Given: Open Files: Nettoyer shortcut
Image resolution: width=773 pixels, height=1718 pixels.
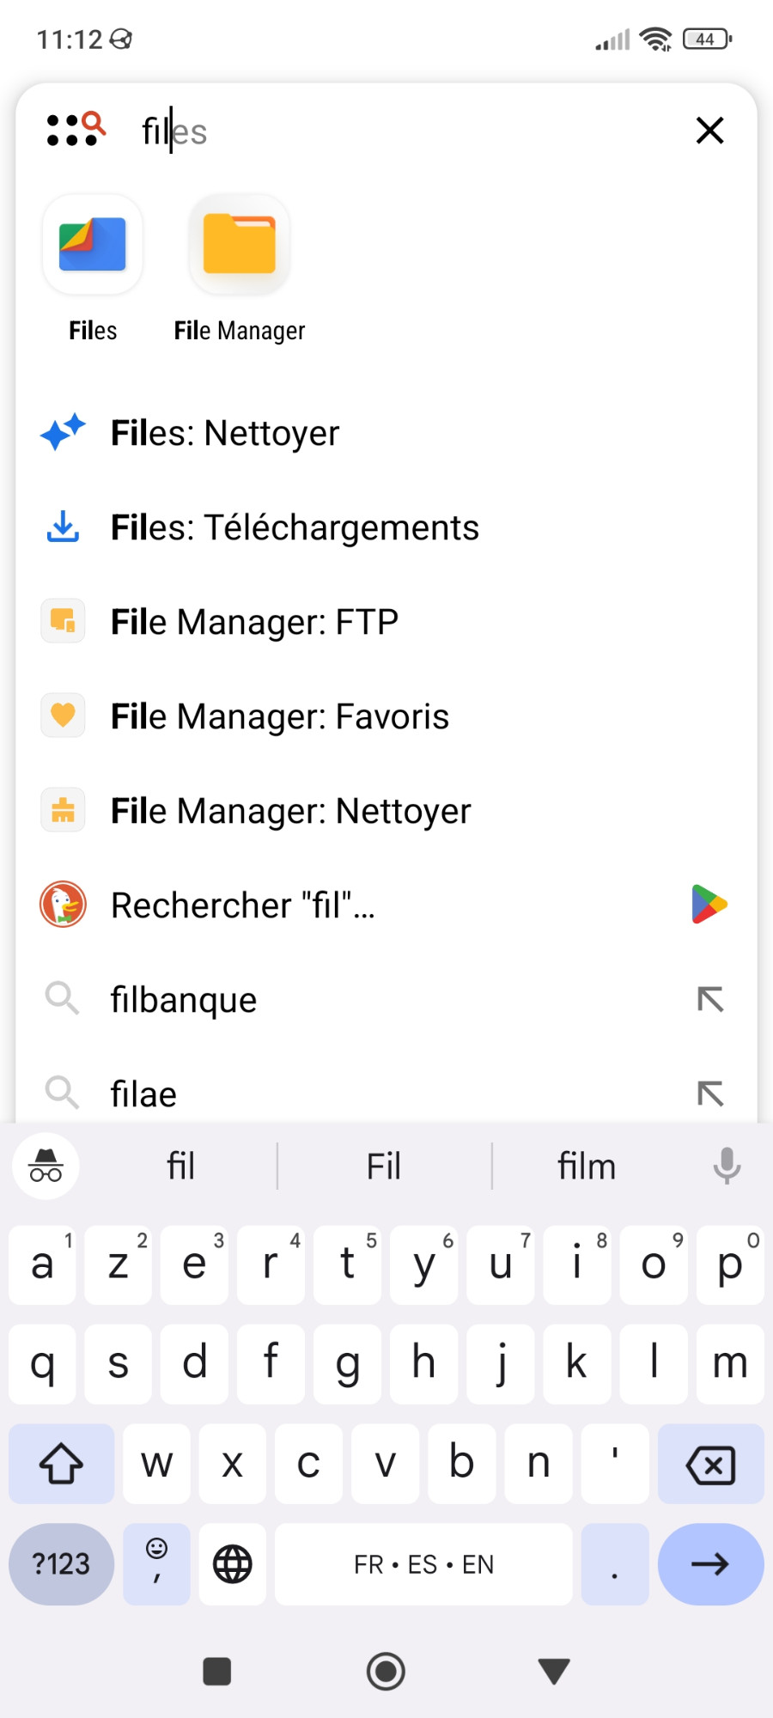Looking at the screenshot, I should (225, 433).
